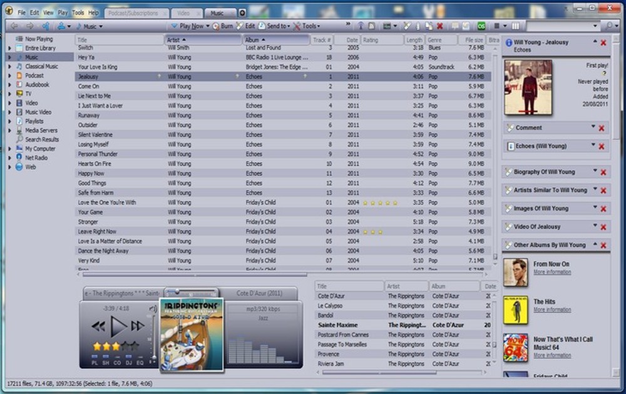
Task: Open the column chooser icon on toolbar
Action: pos(515,26)
